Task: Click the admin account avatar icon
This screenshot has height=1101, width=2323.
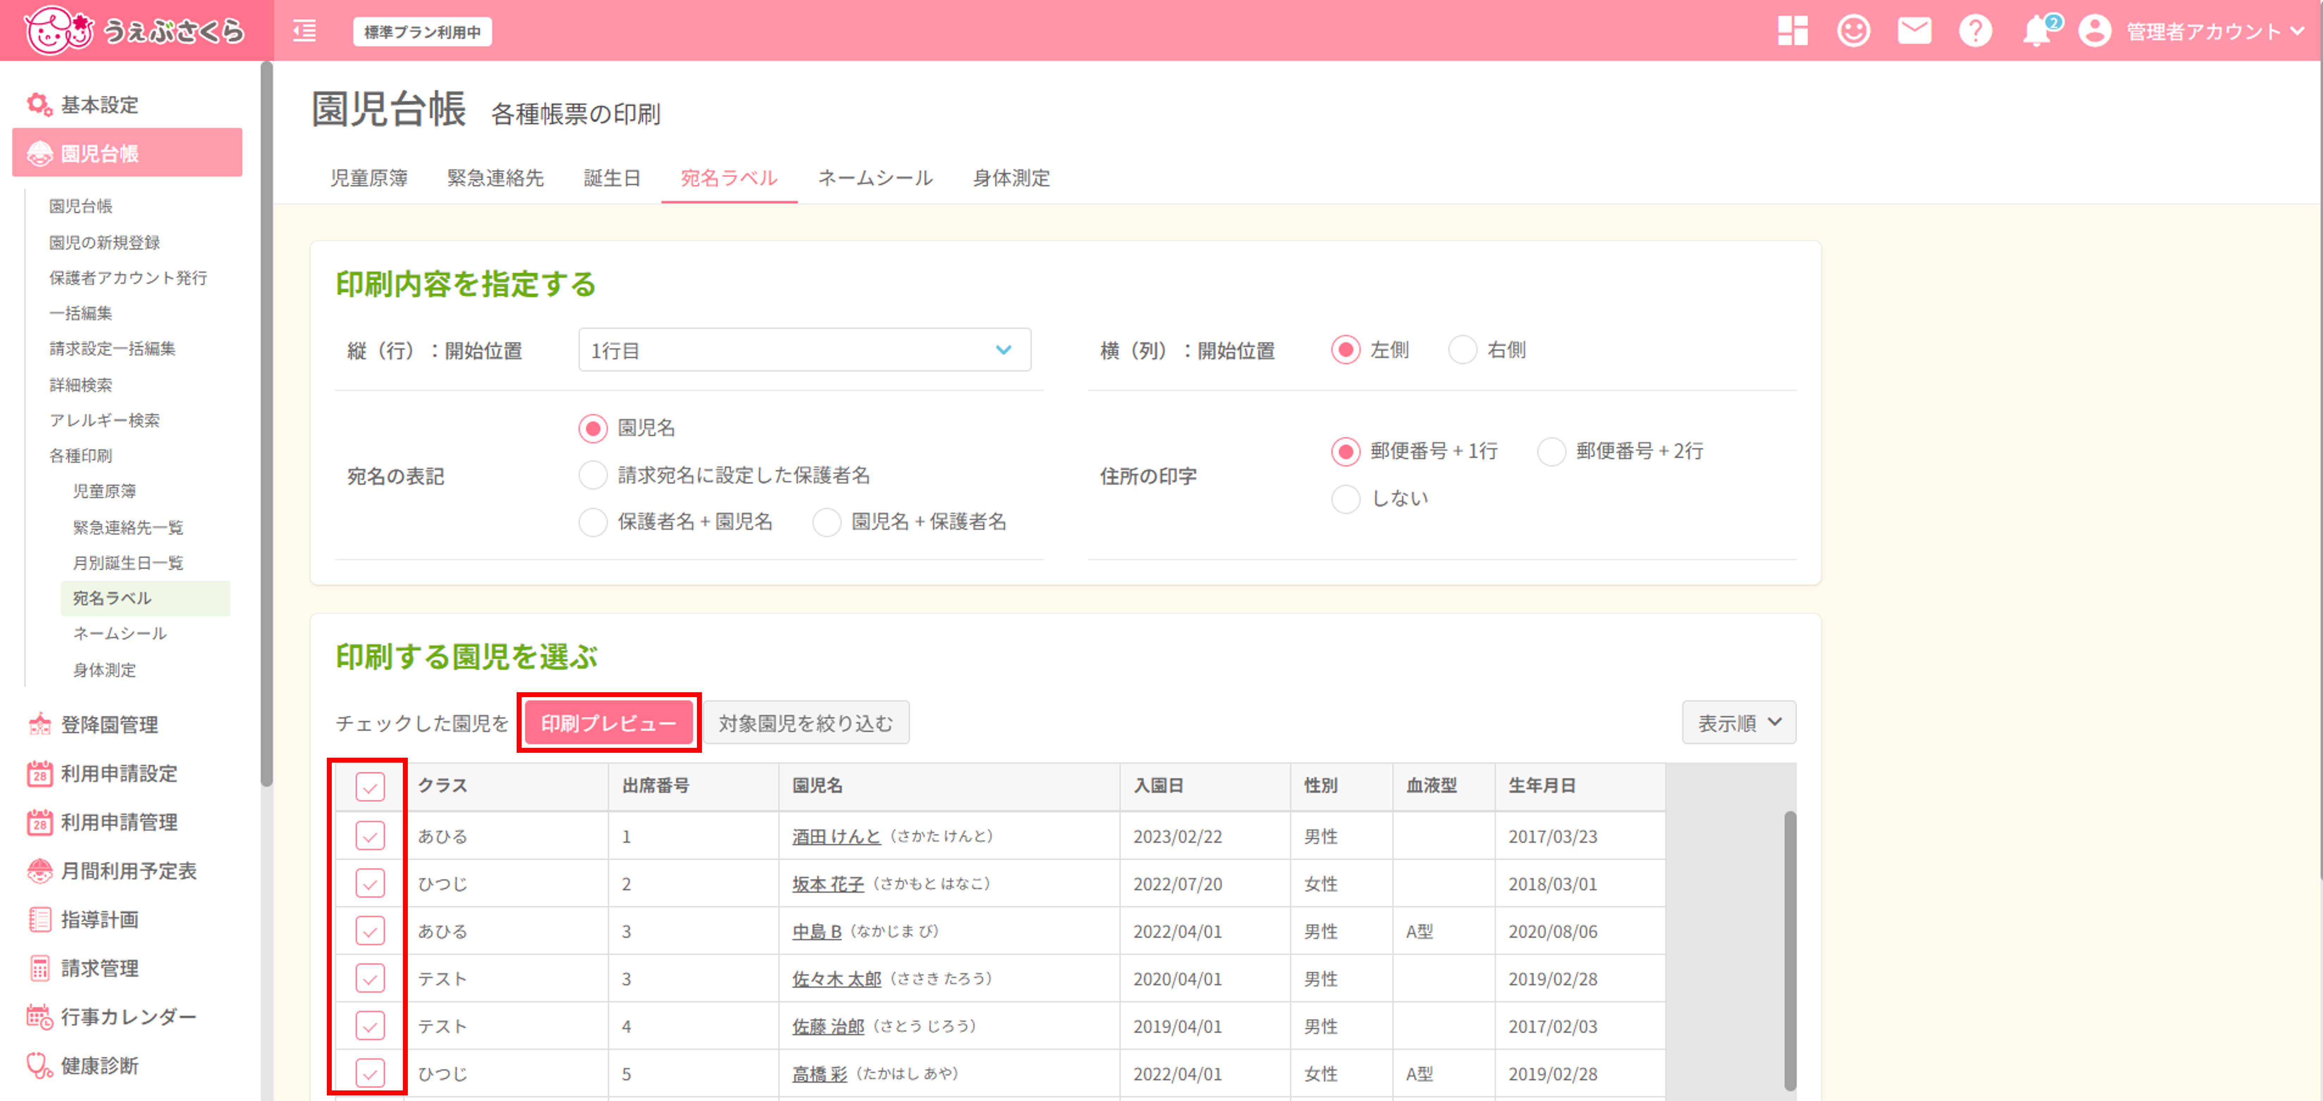Action: (2094, 31)
